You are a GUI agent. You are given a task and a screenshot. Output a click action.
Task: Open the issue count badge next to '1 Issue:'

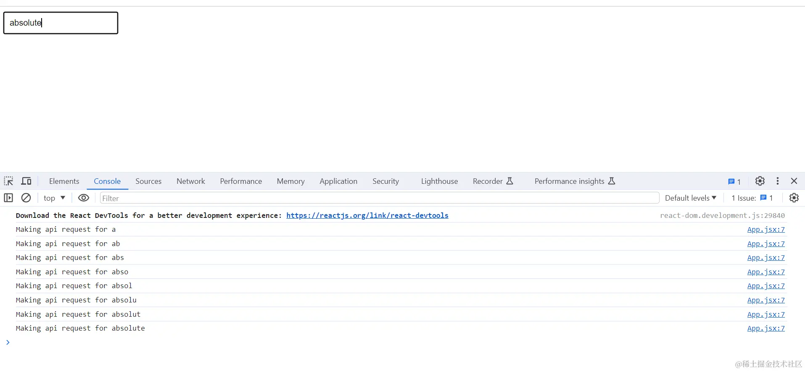[766, 198]
